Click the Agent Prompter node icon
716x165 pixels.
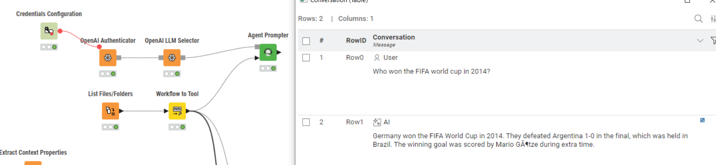[268, 52]
